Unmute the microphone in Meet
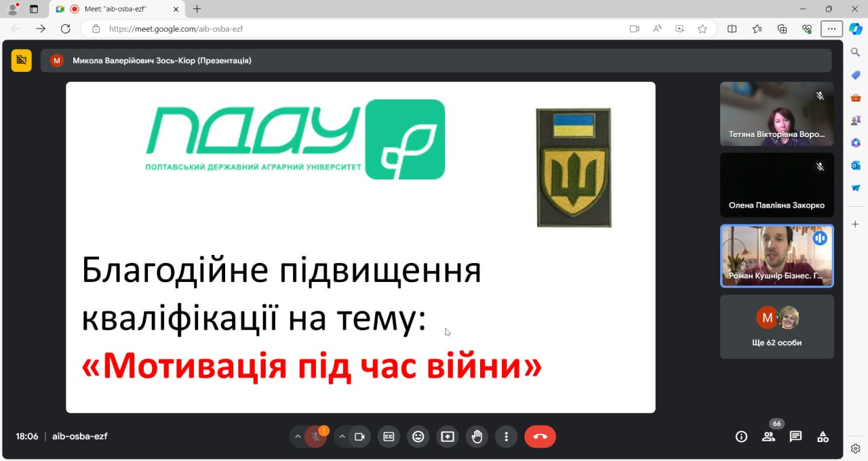 coord(316,437)
